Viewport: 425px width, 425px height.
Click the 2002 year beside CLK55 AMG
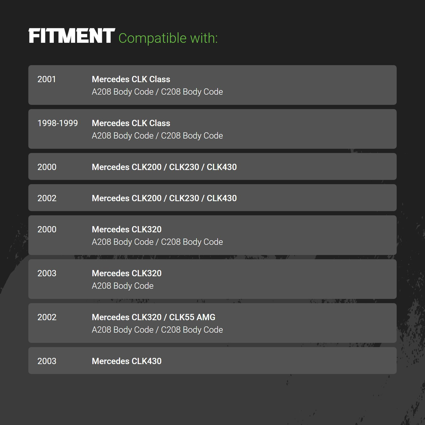pyautogui.click(x=47, y=317)
